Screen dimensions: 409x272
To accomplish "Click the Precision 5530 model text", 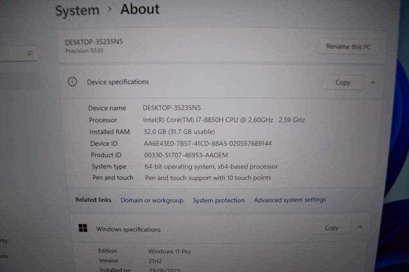I will point(84,51).
